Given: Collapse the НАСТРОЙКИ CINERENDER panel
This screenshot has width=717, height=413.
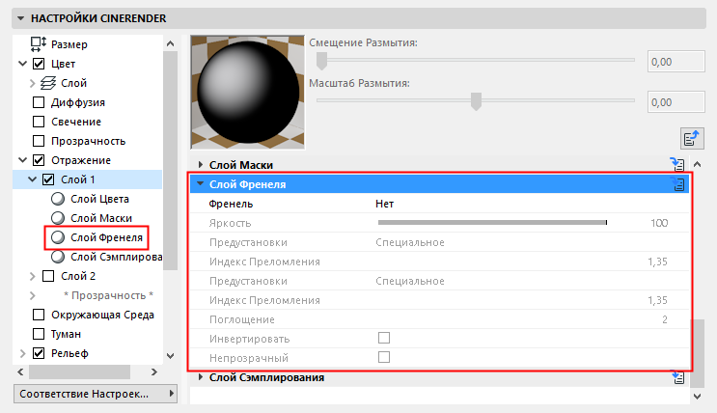Looking at the screenshot, I should click(20, 18).
